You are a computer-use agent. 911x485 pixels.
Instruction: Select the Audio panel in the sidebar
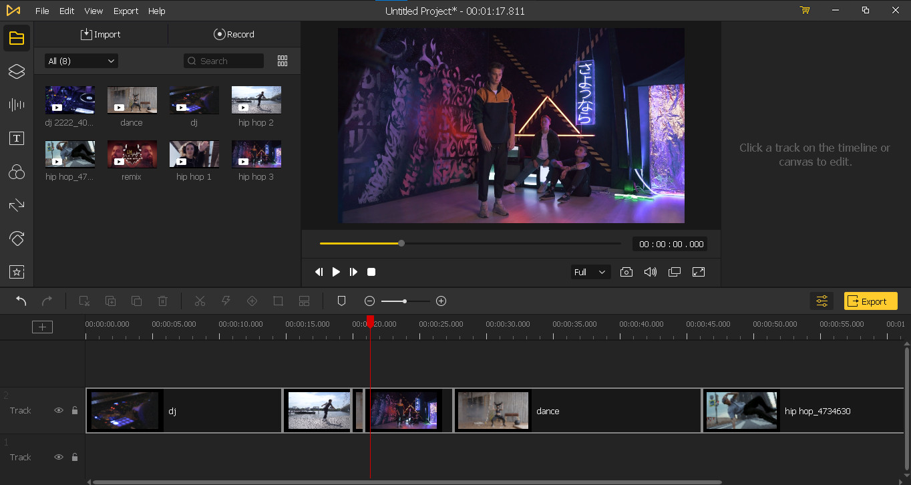pyautogui.click(x=16, y=105)
